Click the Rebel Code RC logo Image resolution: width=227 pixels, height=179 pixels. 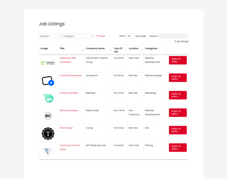coord(48,116)
